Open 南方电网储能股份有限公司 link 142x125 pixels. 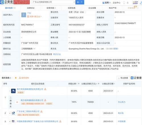(x=32, y=100)
